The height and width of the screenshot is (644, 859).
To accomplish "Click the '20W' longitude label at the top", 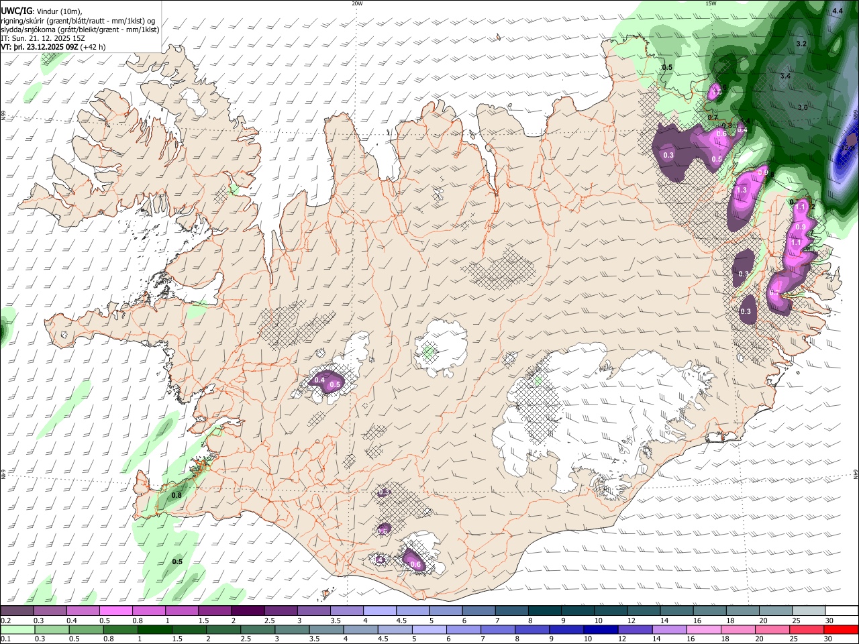I will [x=357, y=3].
